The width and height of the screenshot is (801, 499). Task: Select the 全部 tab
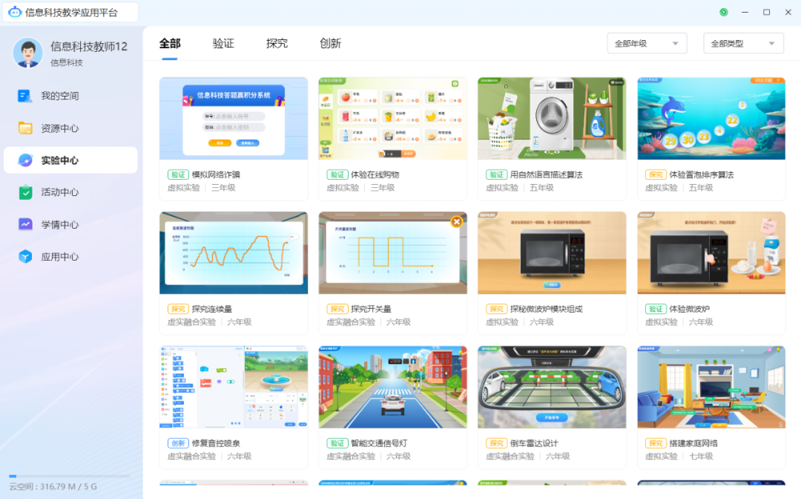pyautogui.click(x=170, y=43)
